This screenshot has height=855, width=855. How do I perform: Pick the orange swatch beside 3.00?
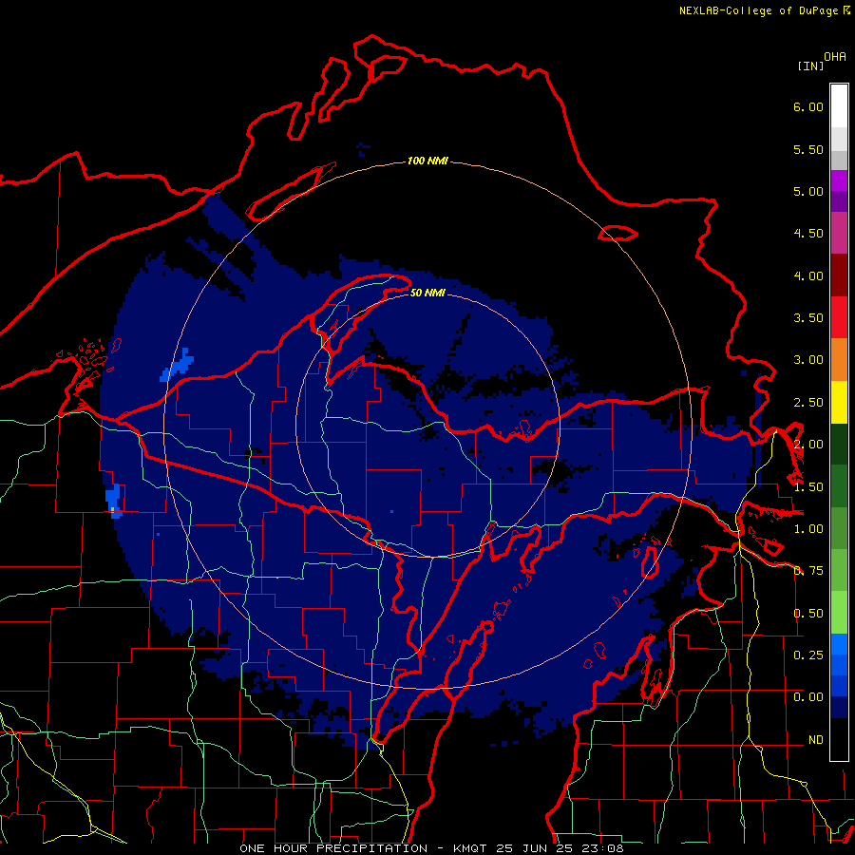(839, 360)
